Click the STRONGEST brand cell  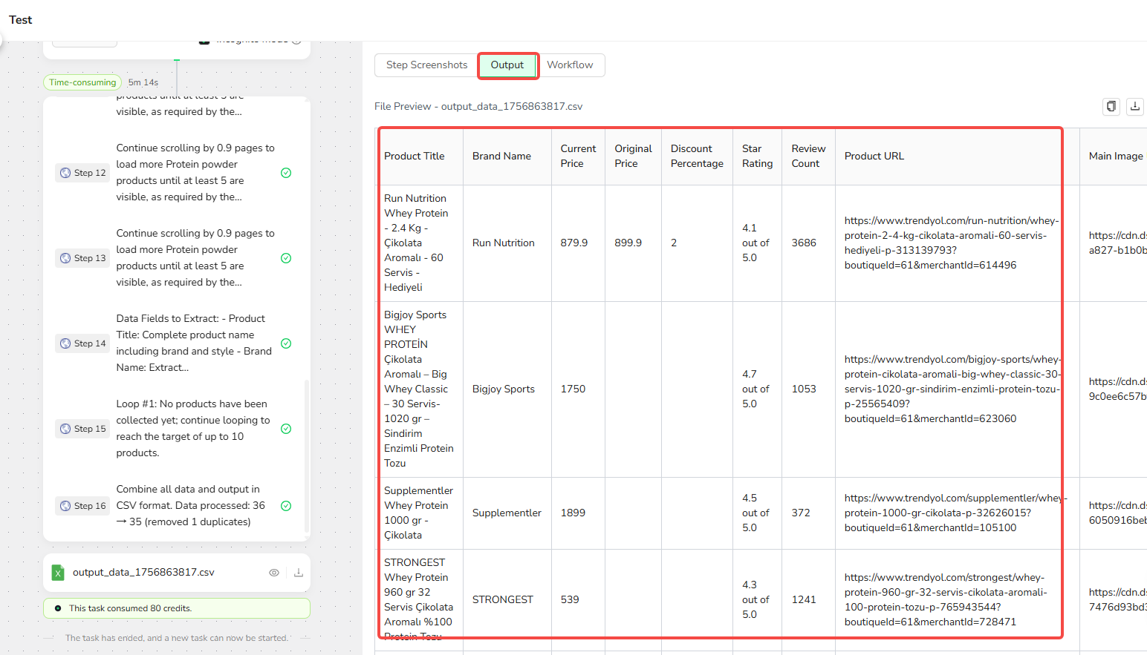507,600
